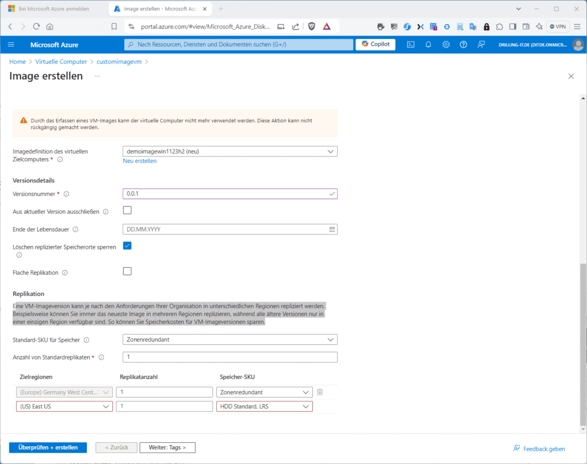Open the notifications bell
Viewport: 587px width, 464px height.
coord(428,45)
